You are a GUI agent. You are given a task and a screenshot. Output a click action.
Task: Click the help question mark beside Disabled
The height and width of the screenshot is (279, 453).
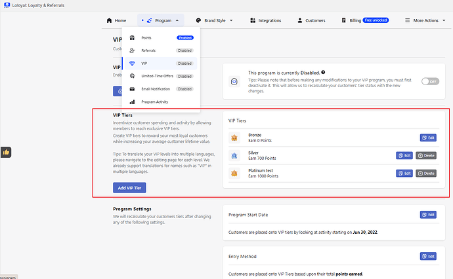click(x=323, y=72)
